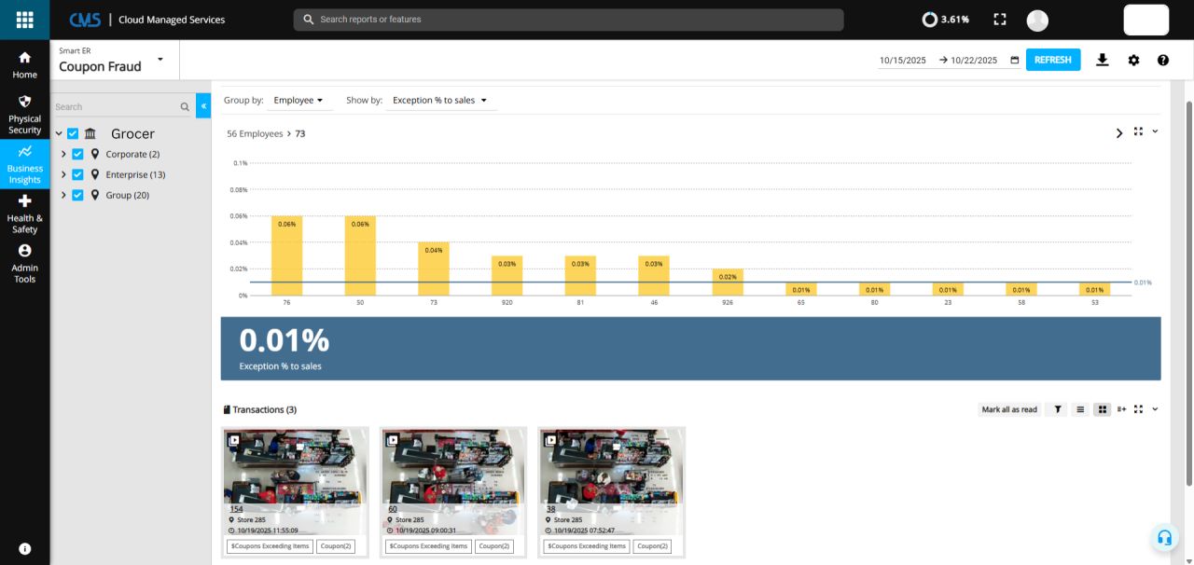Expand the Group tree node
This screenshot has width=1194, height=565.
tap(63, 195)
